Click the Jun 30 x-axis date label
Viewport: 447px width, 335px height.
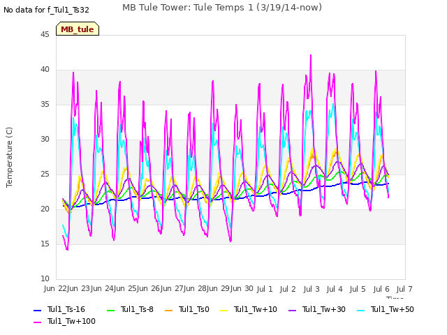coord(242,289)
